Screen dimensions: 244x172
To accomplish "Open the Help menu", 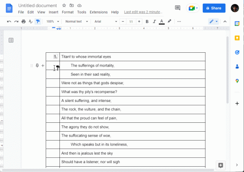I will 115,12.
